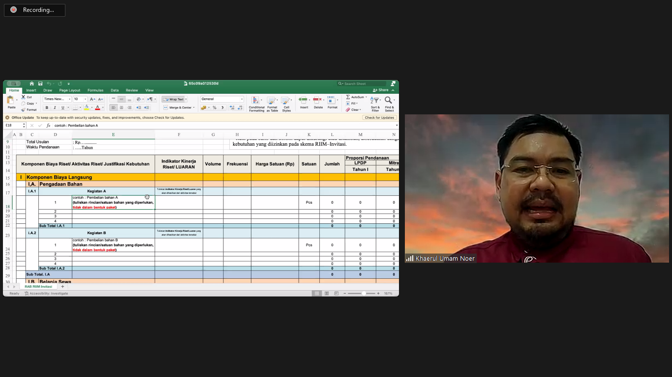Toggle Wrap Text on
Viewport: 672px width, 377px height.
tap(173, 99)
